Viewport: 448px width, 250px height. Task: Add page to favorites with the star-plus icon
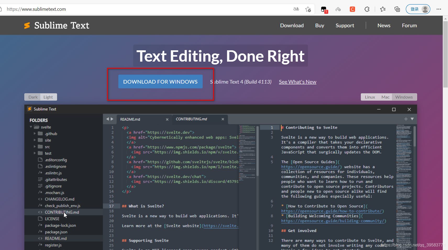pos(308,9)
